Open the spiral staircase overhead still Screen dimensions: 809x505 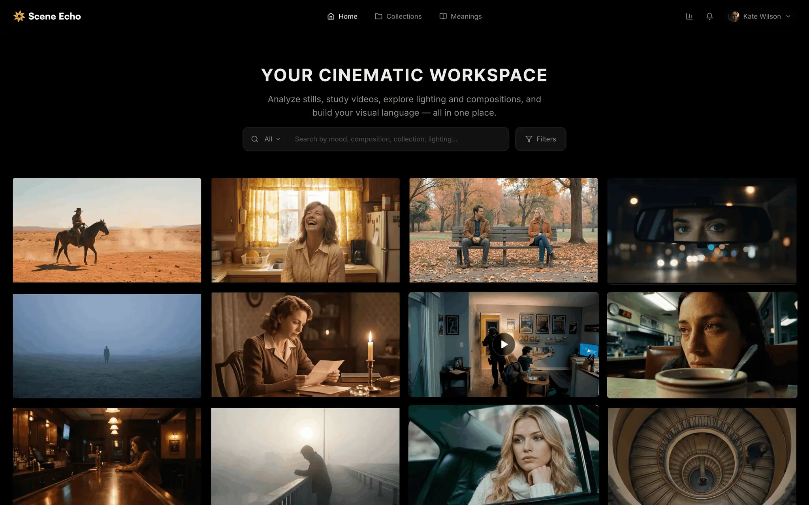click(702, 456)
